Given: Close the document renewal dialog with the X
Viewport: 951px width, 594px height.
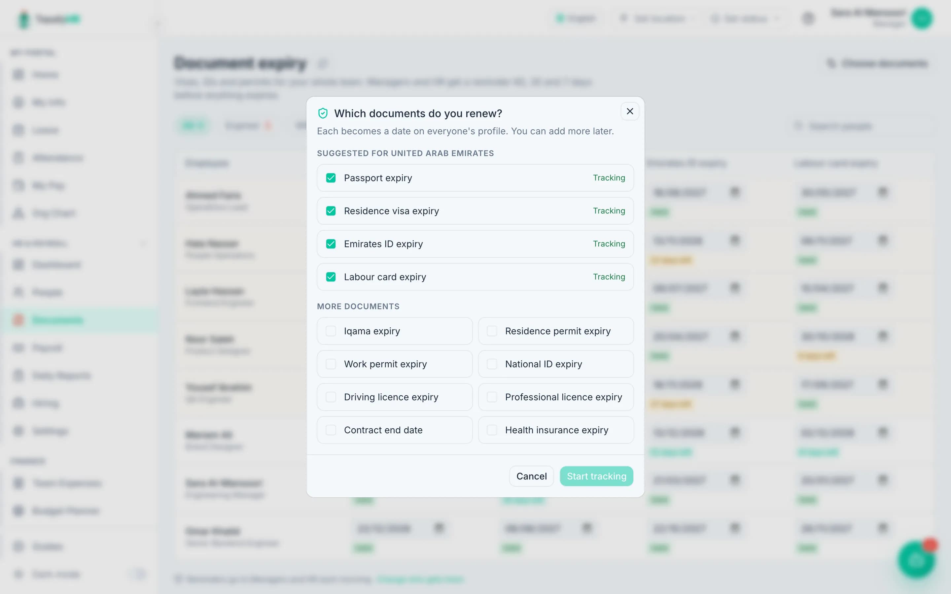Looking at the screenshot, I should 630,112.
